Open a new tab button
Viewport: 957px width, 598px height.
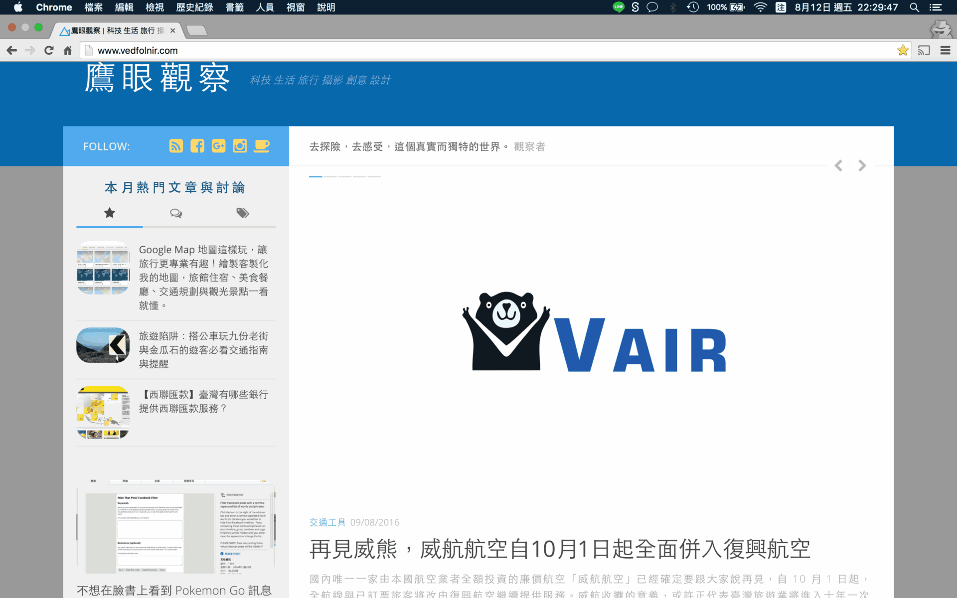(x=197, y=31)
